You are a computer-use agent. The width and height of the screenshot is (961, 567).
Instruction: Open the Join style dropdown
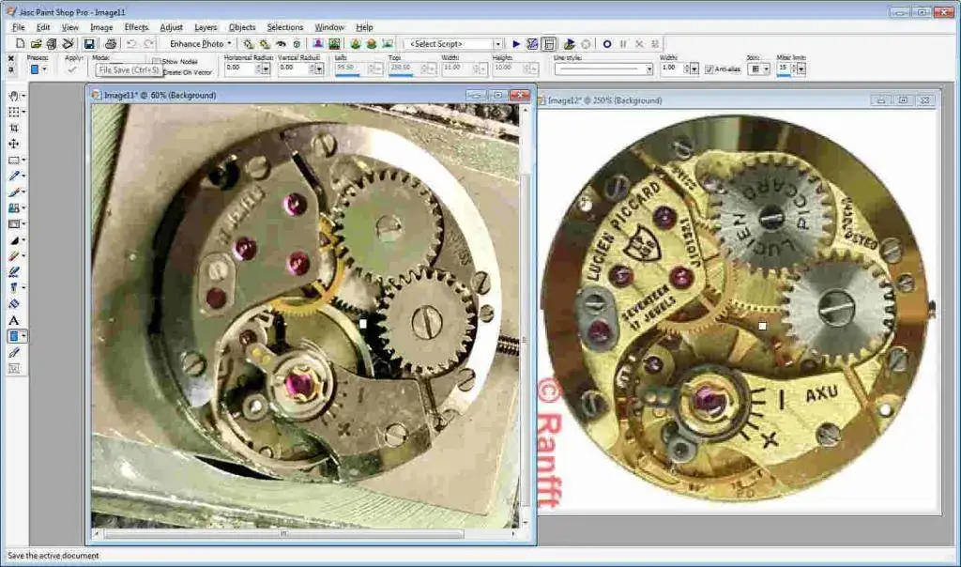[x=759, y=69]
